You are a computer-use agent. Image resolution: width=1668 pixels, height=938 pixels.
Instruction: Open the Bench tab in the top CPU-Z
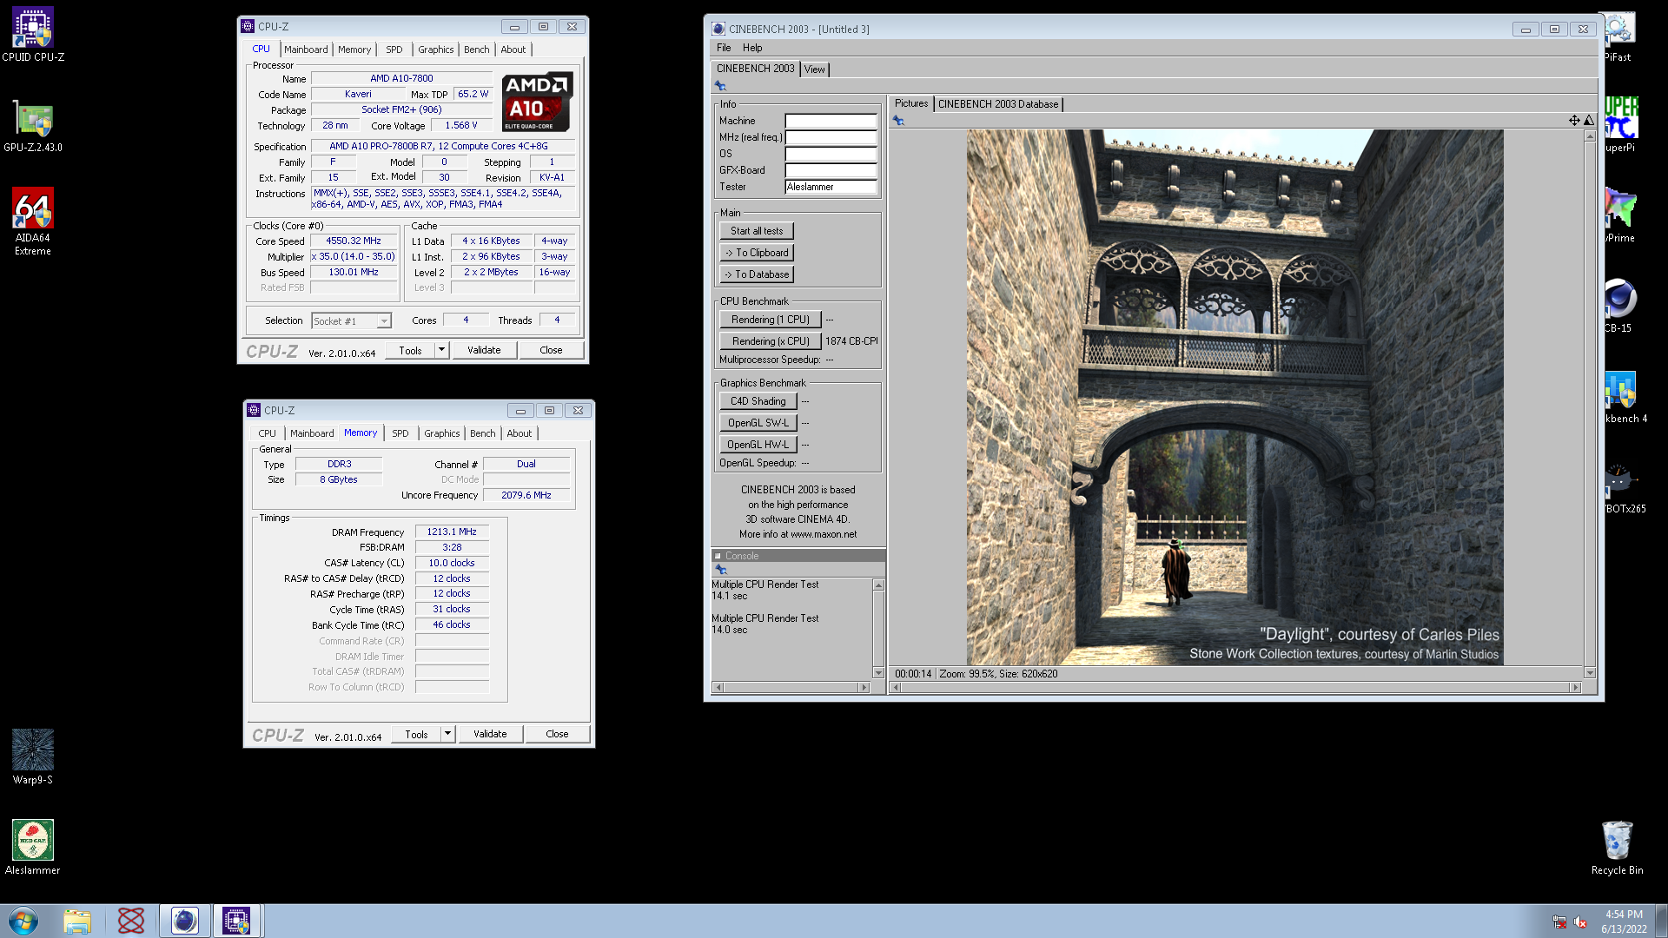click(476, 50)
